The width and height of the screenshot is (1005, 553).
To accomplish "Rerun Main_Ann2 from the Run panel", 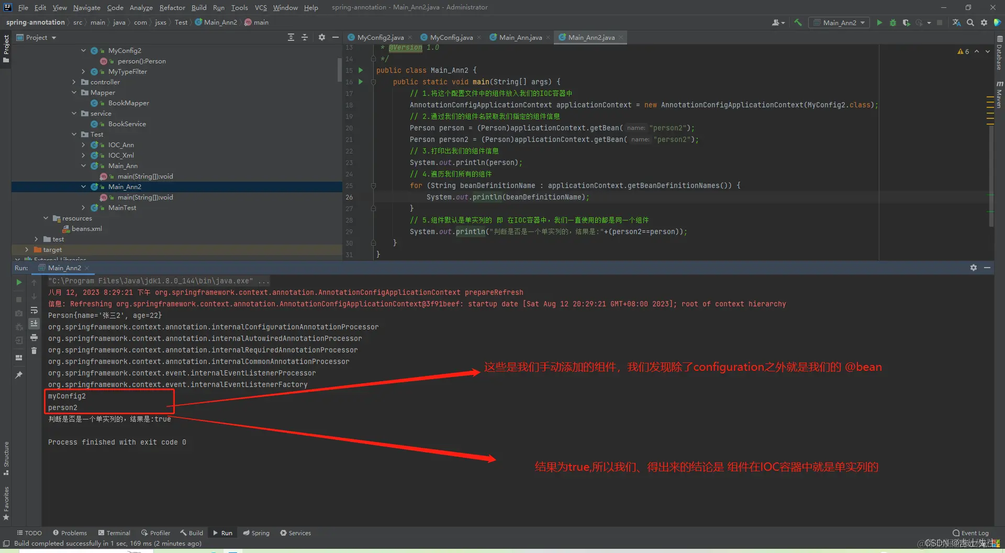I will tap(19, 282).
